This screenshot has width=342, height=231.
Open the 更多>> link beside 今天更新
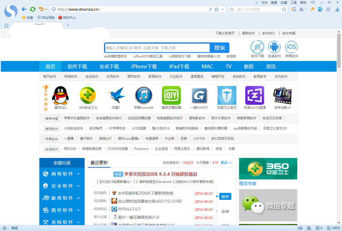click(x=226, y=163)
